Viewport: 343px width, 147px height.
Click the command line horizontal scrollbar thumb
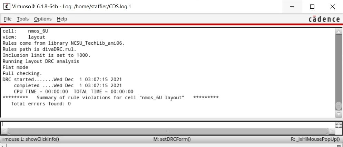pyautogui.click(x=168, y=131)
